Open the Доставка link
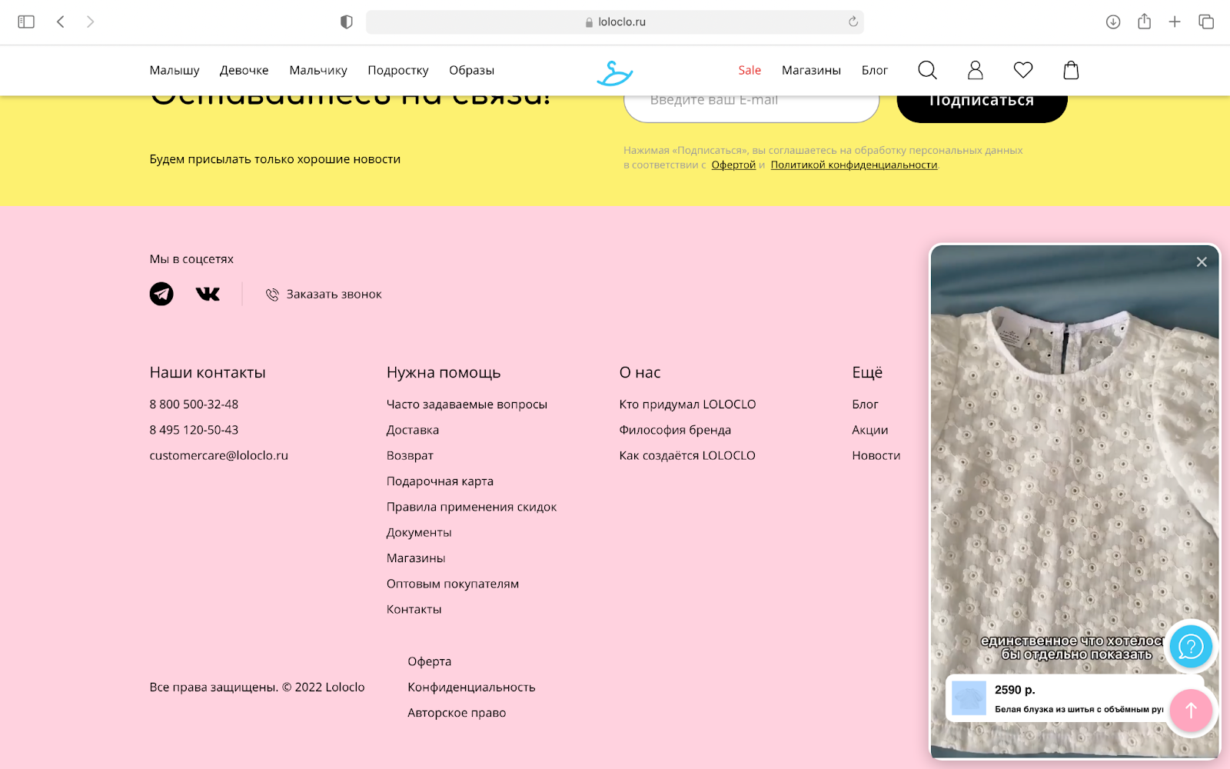 click(413, 431)
